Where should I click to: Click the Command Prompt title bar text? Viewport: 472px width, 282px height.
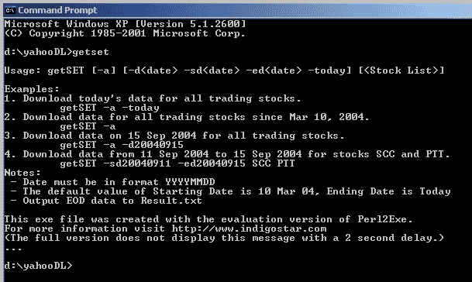click(57, 10)
